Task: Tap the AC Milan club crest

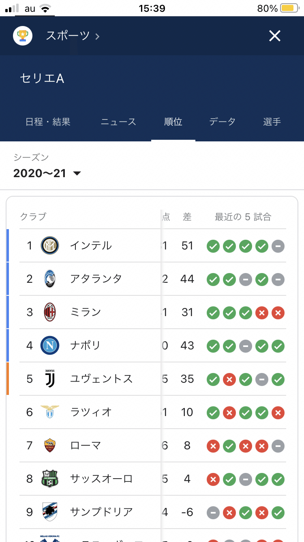Action: click(50, 312)
